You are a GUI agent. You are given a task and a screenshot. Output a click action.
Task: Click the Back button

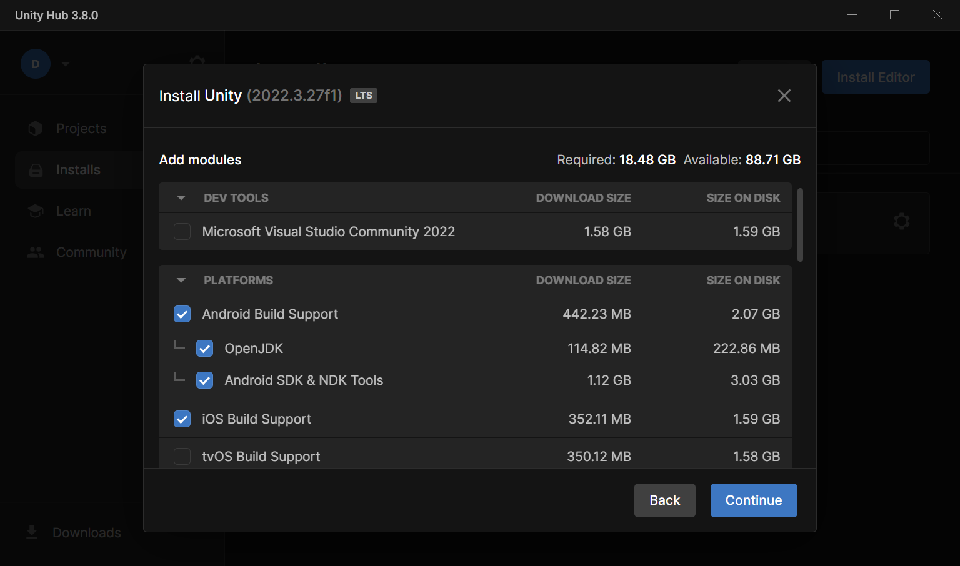click(664, 500)
